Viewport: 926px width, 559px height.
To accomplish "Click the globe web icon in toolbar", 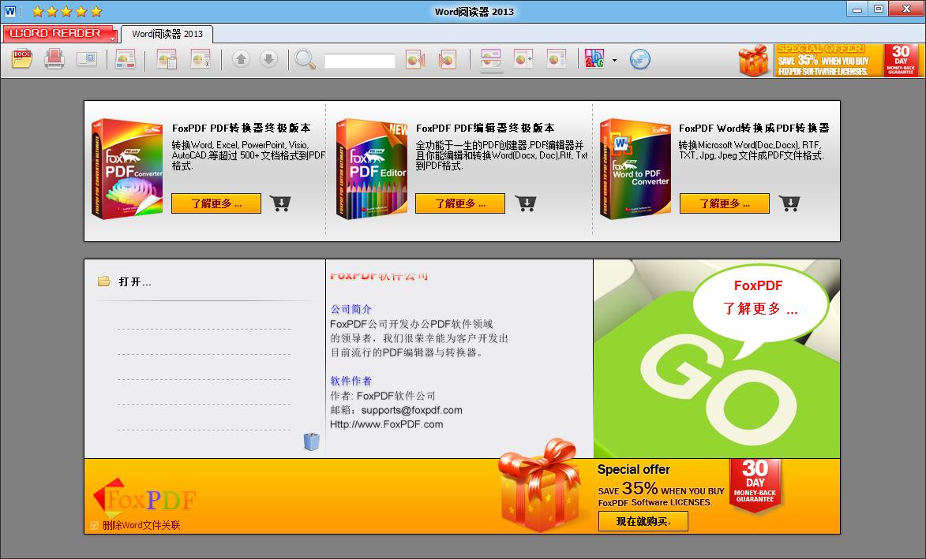I will coord(640,59).
